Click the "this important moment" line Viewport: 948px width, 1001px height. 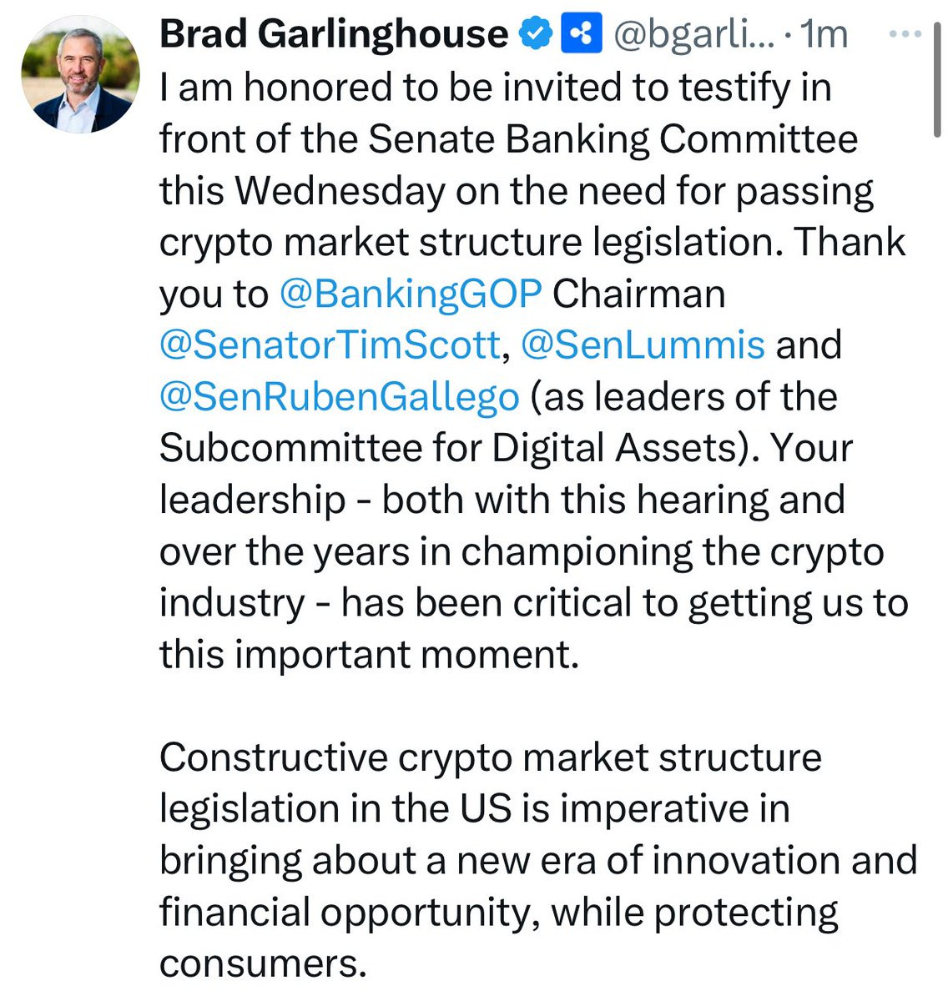click(368, 655)
